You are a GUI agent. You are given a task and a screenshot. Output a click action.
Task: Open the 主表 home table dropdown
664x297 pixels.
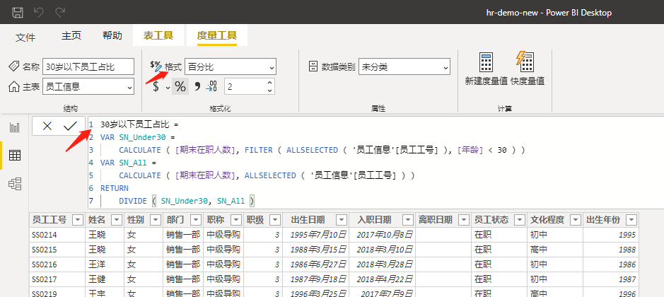click(x=129, y=86)
